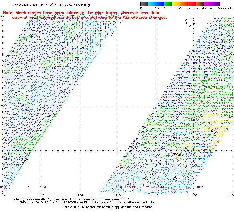The height and width of the screenshot is (212, 234).
Task: Click the '25' legend scale label
Action: tap(180, 8)
